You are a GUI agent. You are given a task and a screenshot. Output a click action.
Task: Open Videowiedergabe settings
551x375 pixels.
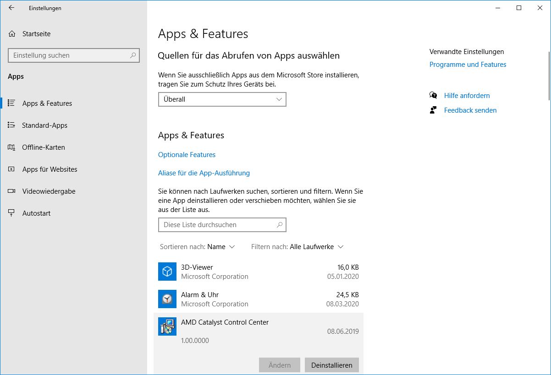73,191
